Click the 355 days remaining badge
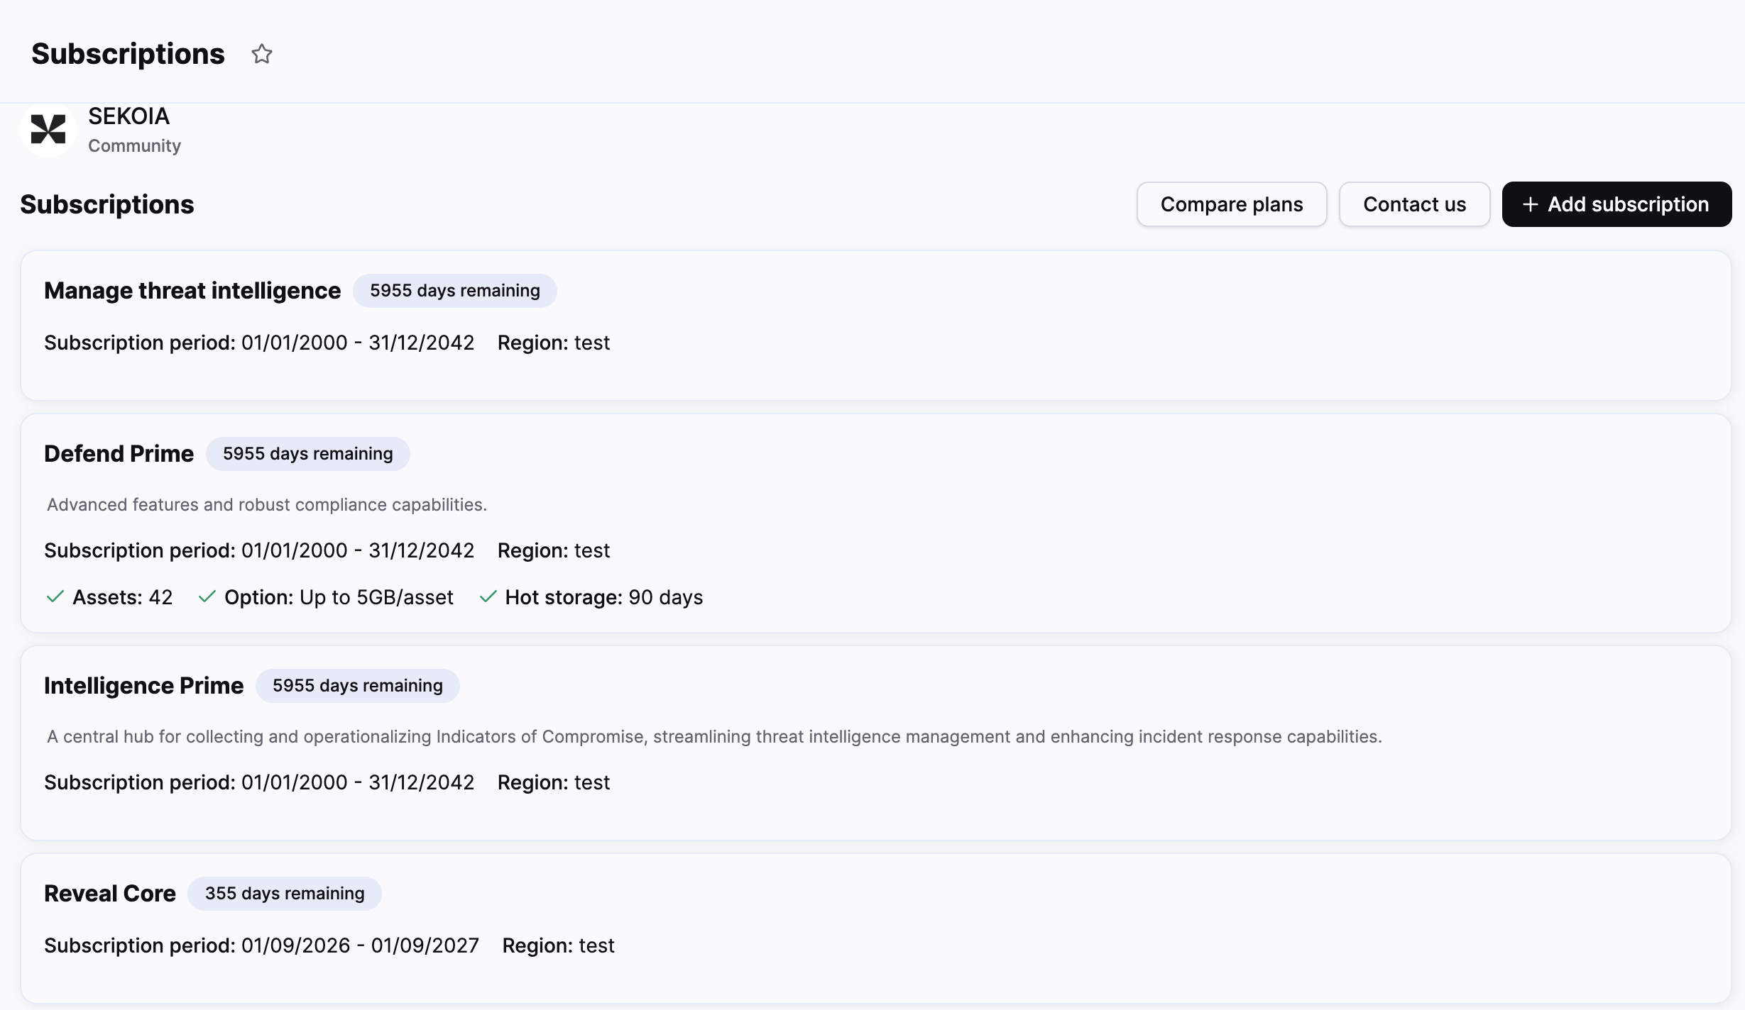The height and width of the screenshot is (1010, 1745). coord(285,894)
